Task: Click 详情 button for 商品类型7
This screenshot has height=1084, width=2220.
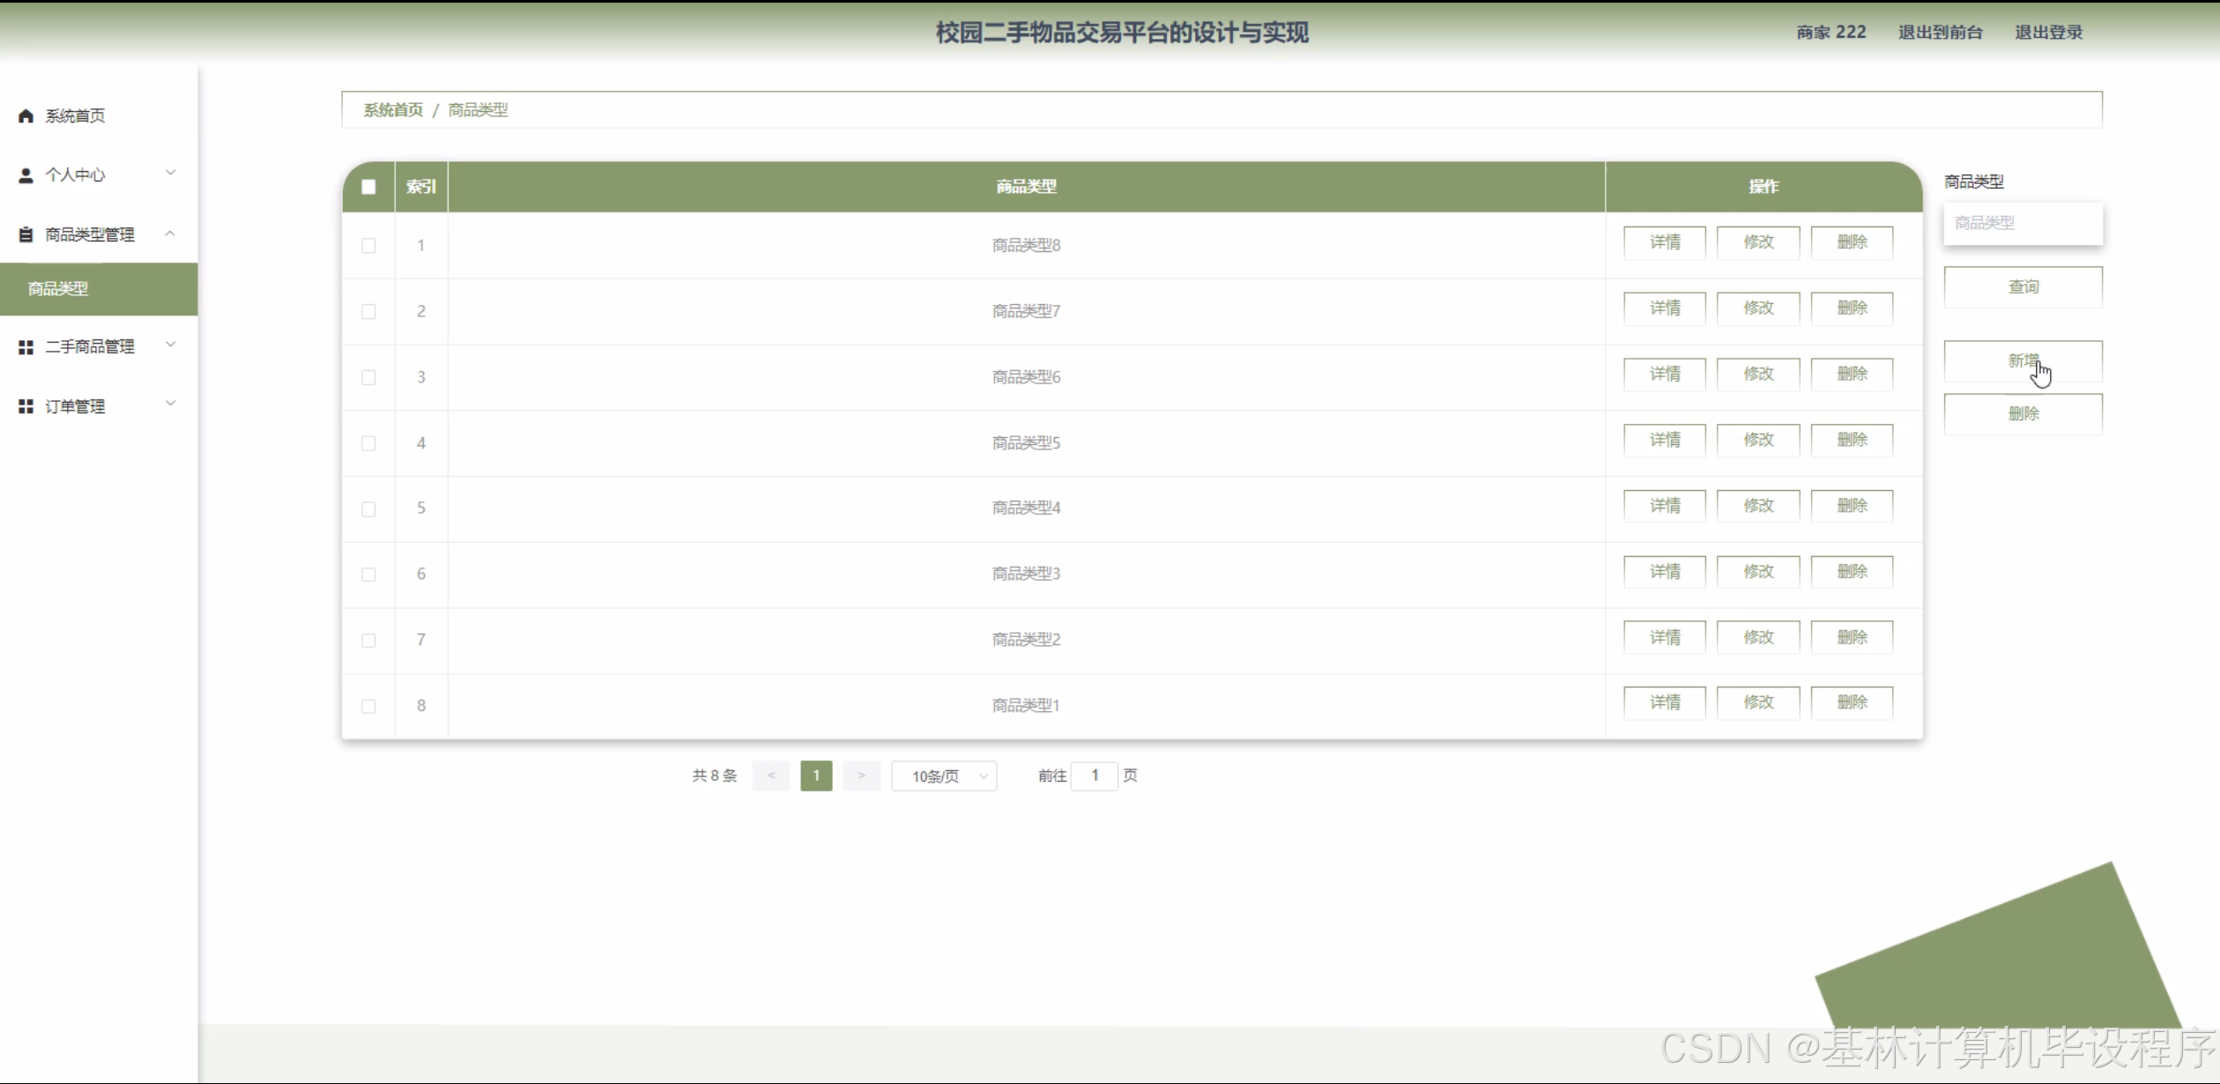Action: click(x=1664, y=308)
